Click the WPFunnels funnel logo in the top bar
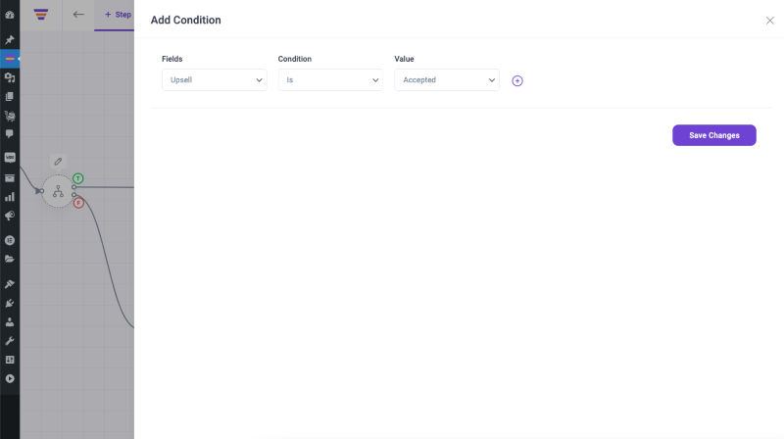Screen dimensions: 784x439 [41, 15]
